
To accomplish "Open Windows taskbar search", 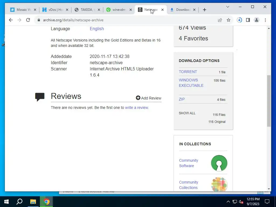I will (x=19, y=202).
